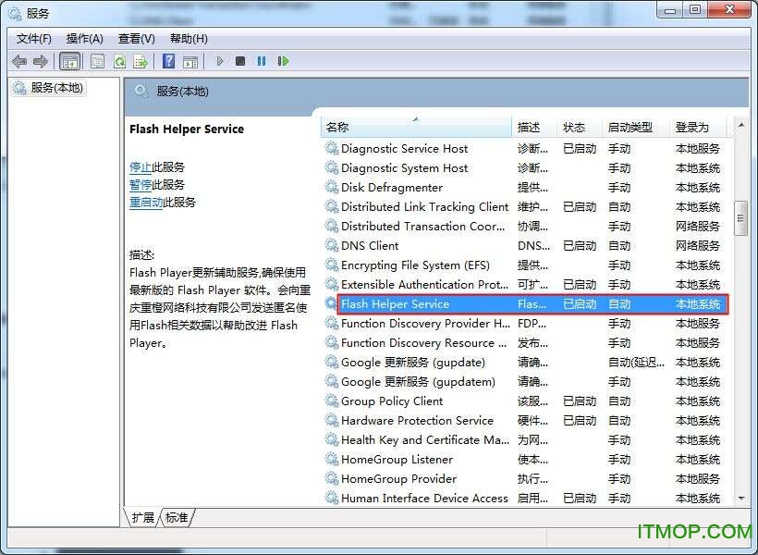The height and width of the screenshot is (555, 758).
Task: Toggle the action pane visibility
Action: tap(190, 60)
